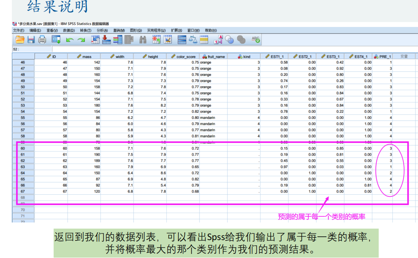Open the 查看(V) menu
The width and height of the screenshot is (418, 258).
52,30
